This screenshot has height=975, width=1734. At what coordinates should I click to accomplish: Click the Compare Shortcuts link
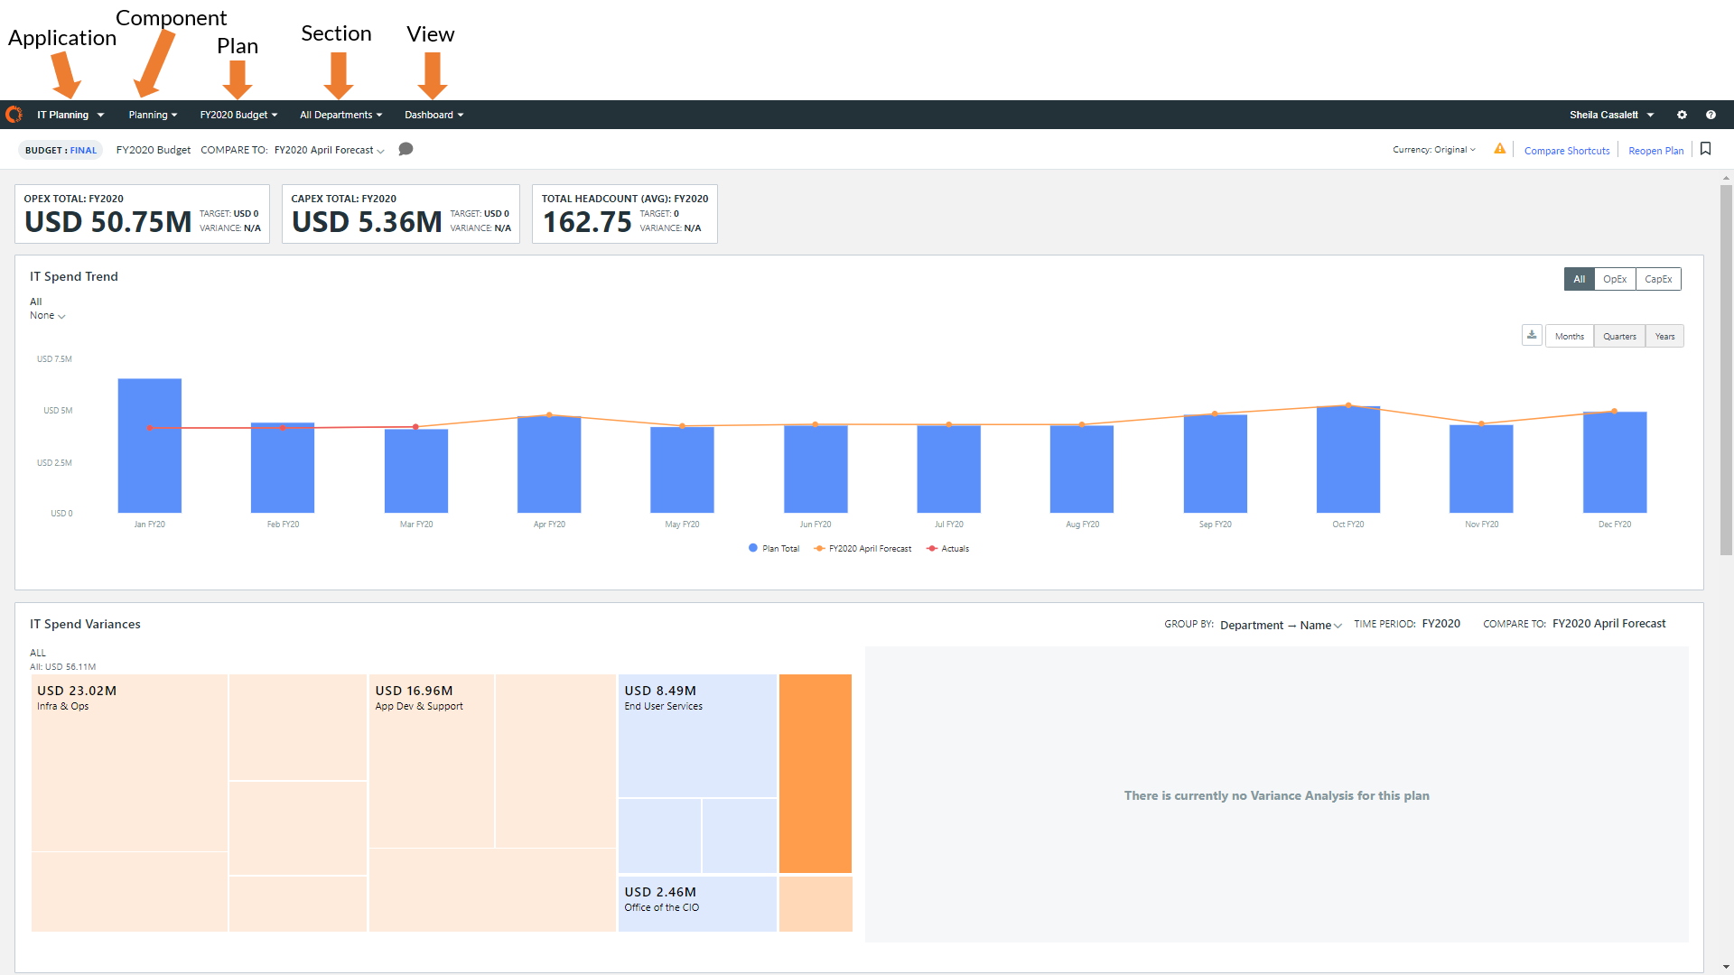pos(1566,151)
